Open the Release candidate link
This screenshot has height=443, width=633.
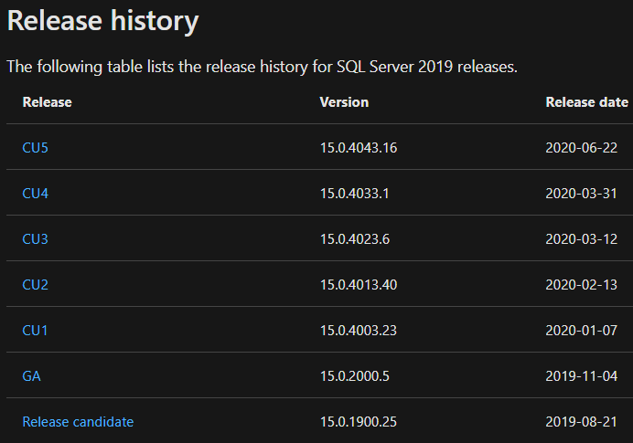click(x=78, y=422)
